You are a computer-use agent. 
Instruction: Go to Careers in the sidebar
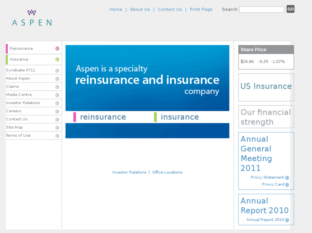14,111
